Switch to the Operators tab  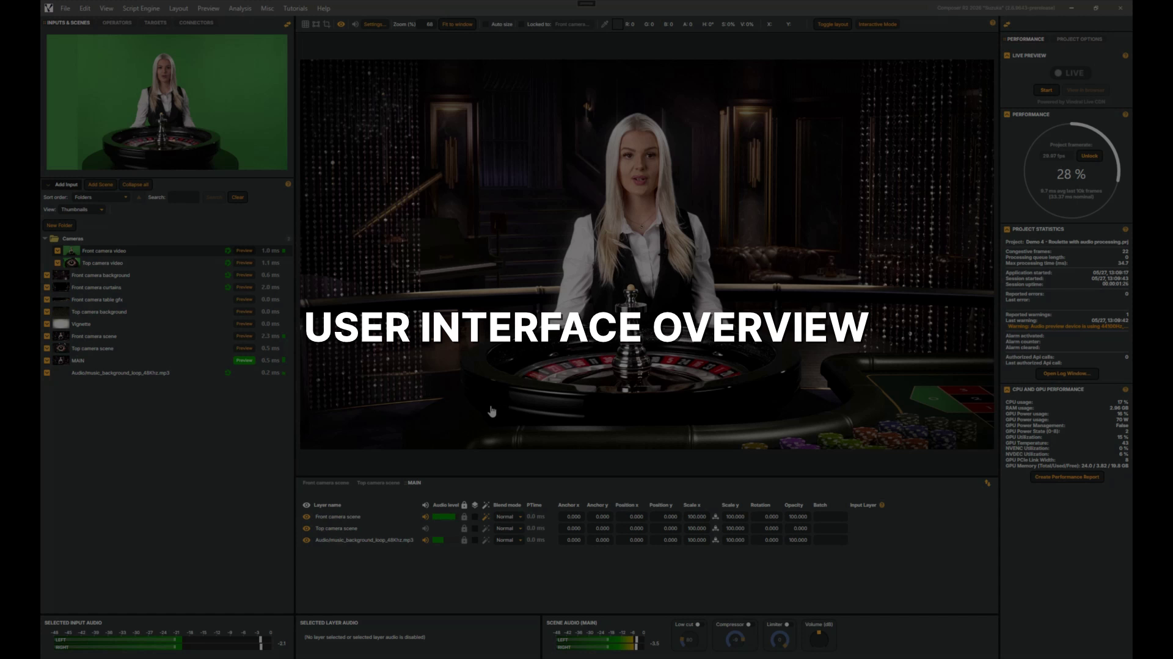point(117,23)
